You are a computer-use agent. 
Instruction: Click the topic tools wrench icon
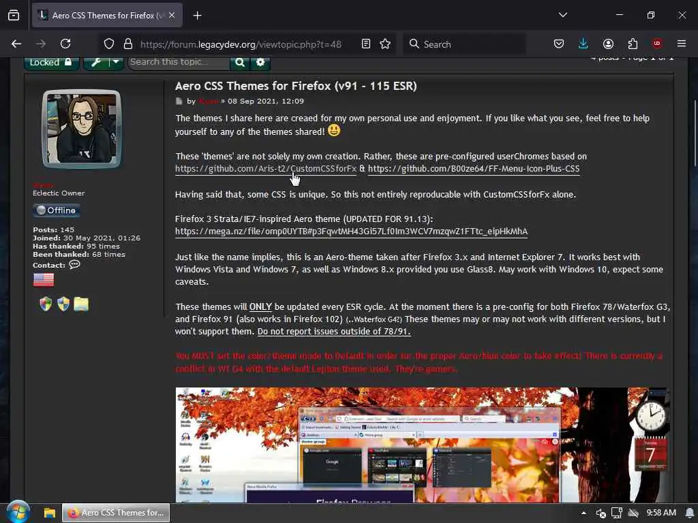click(x=96, y=63)
